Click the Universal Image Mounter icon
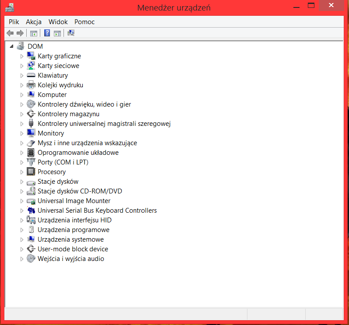This screenshot has height=325, width=349. 31,201
